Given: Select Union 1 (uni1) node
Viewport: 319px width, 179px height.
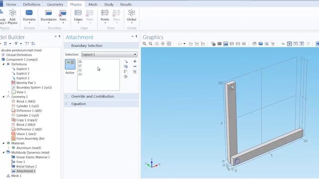Looking at the screenshot, I should [26, 134].
